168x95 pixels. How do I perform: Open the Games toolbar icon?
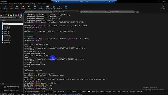pos(17,7)
